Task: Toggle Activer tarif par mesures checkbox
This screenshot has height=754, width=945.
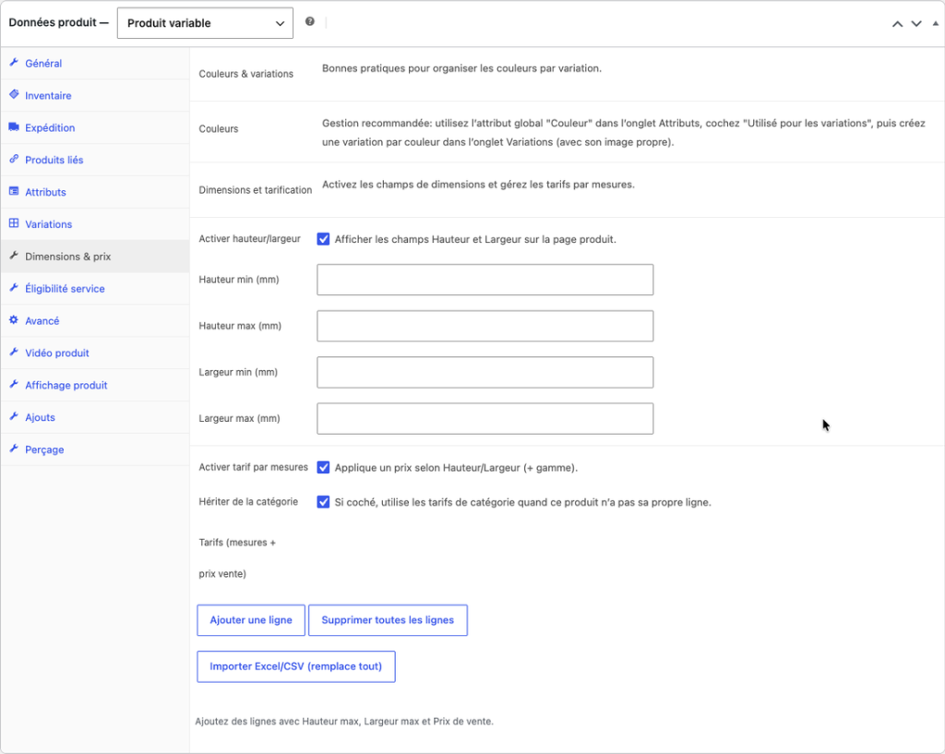Action: tap(324, 468)
